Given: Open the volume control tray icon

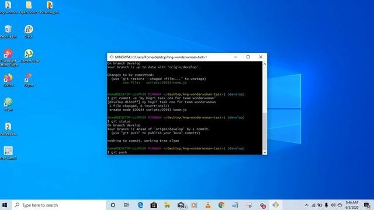Looking at the screenshot, I should coord(333,205).
